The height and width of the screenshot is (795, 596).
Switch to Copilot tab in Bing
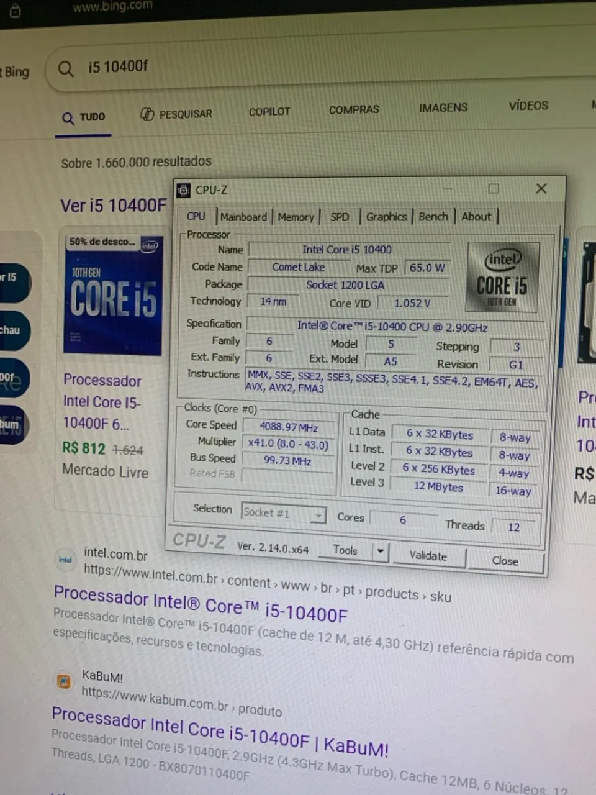(x=269, y=112)
